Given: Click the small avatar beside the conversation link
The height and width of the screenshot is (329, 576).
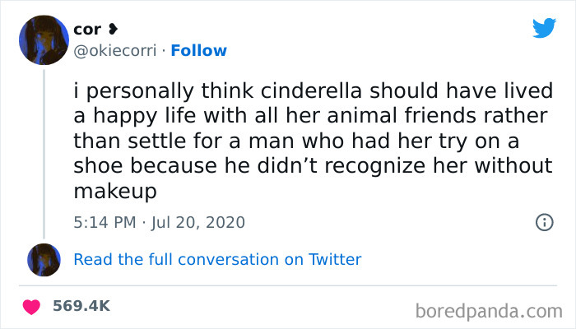Looking at the screenshot, I should point(44,259).
